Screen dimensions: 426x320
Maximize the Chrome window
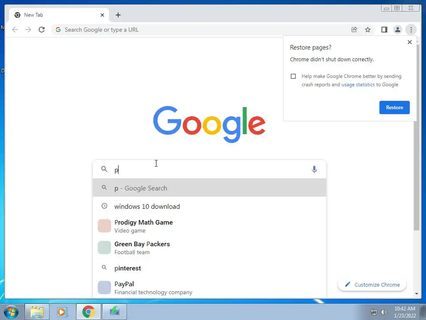[396, 8]
